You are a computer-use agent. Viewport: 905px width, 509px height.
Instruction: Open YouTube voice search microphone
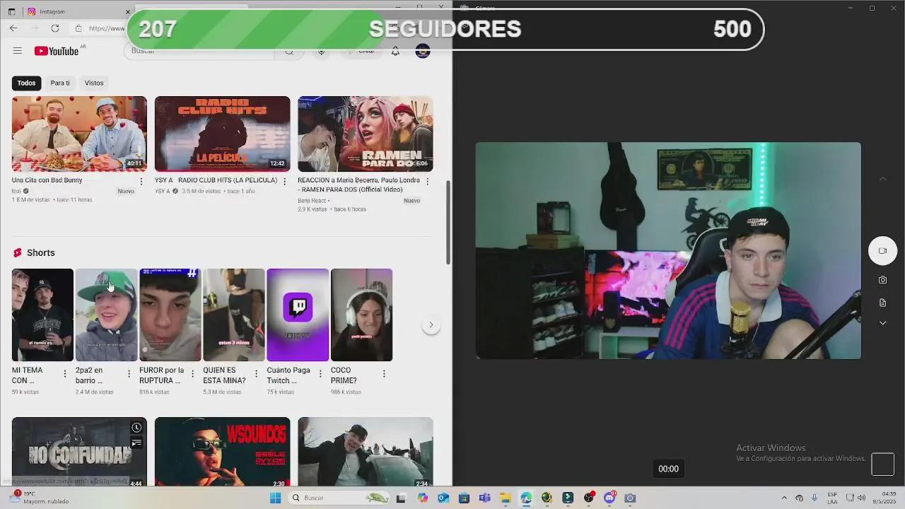(321, 51)
